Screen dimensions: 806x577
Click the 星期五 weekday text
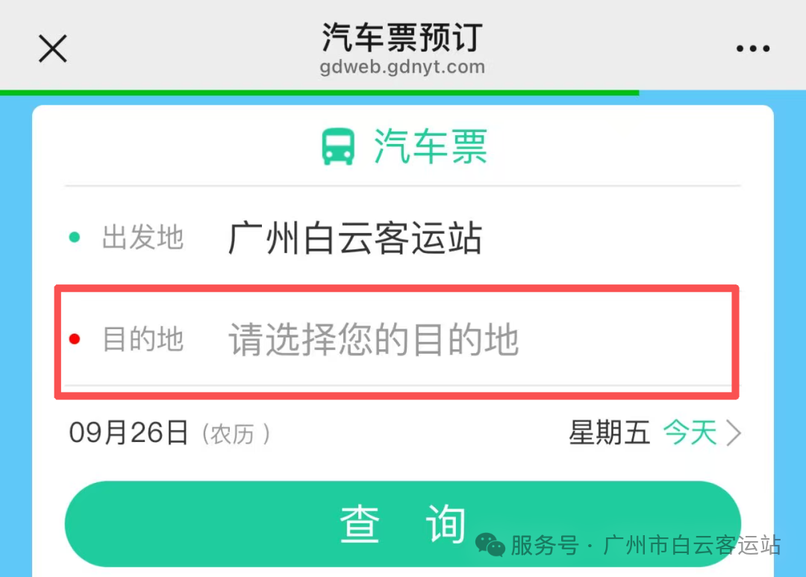(609, 433)
